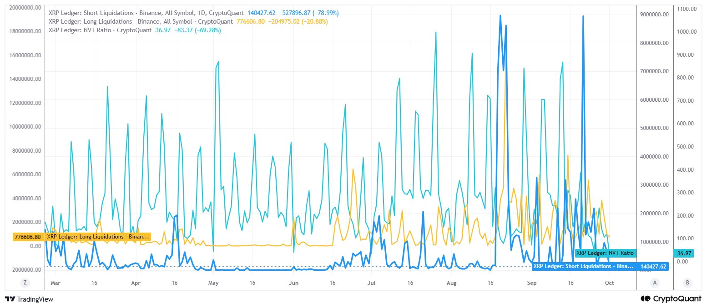Click the TradingView logo
707x308 pixels.
[29, 299]
